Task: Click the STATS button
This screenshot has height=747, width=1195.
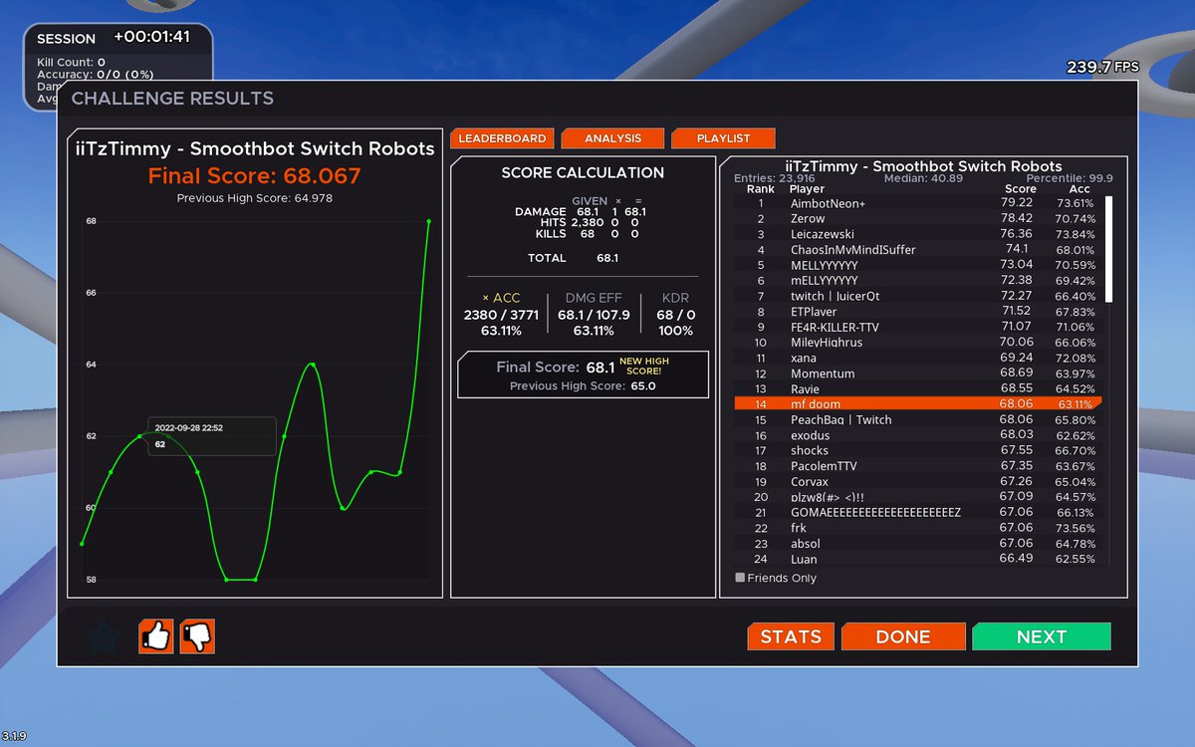Action: point(791,636)
